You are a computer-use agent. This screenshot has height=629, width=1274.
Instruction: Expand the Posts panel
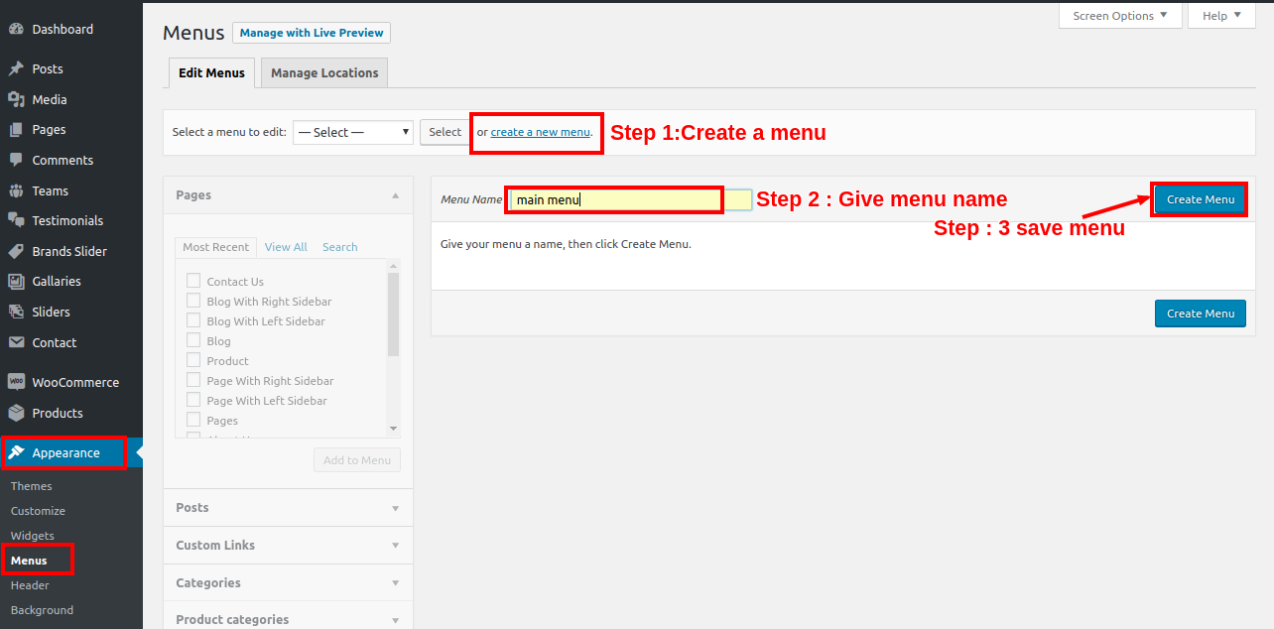tap(288, 508)
